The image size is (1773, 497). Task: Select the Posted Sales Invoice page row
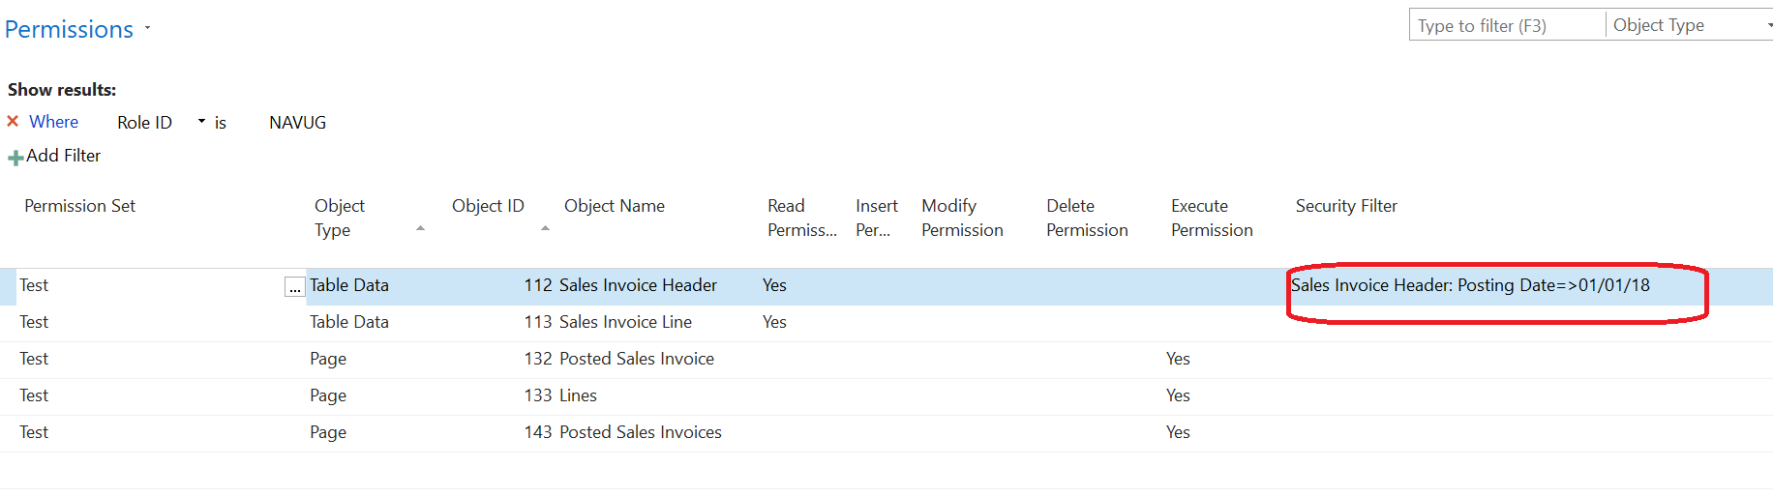tap(886, 359)
